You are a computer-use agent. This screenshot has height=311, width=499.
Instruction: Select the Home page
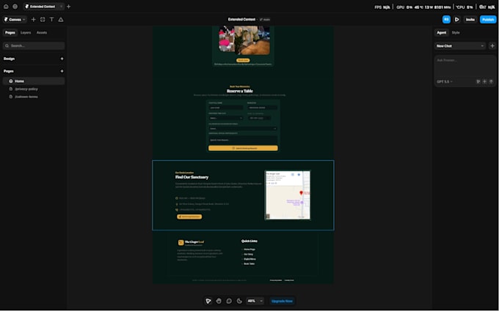34,81
